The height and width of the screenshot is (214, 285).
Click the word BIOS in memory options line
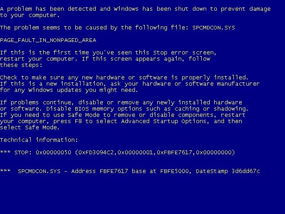coord(82,109)
